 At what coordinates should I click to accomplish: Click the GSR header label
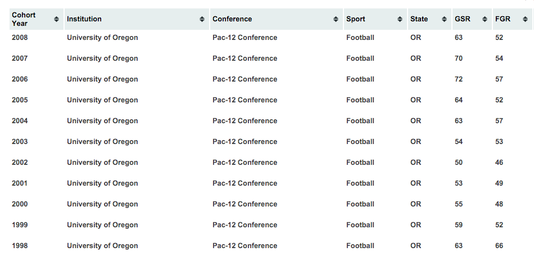point(463,19)
